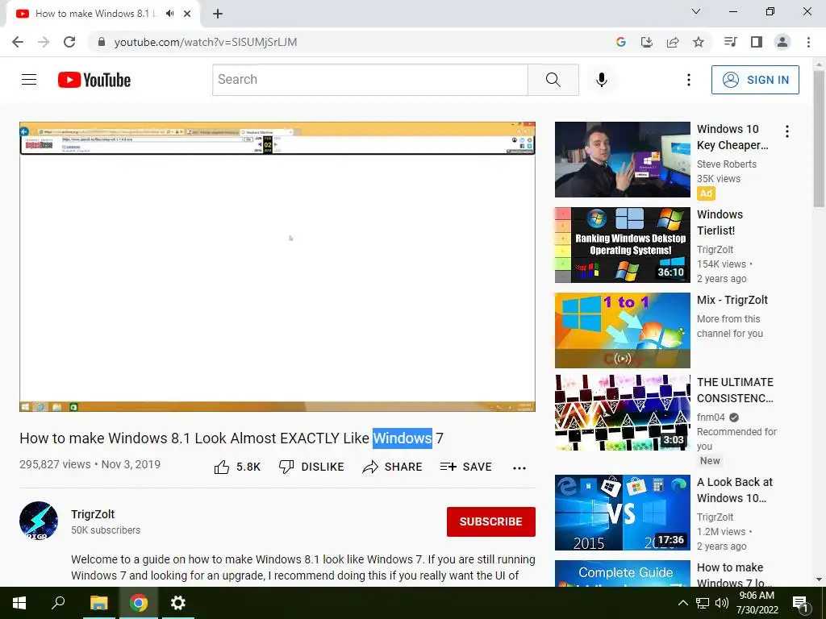826x619 pixels.
Task: Show hidden system tray icons
Action: click(x=682, y=603)
